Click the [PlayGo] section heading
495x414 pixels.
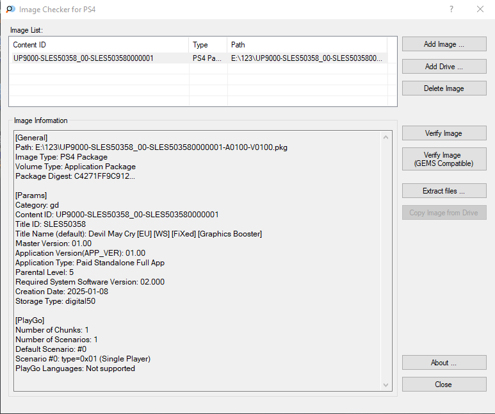click(29, 320)
